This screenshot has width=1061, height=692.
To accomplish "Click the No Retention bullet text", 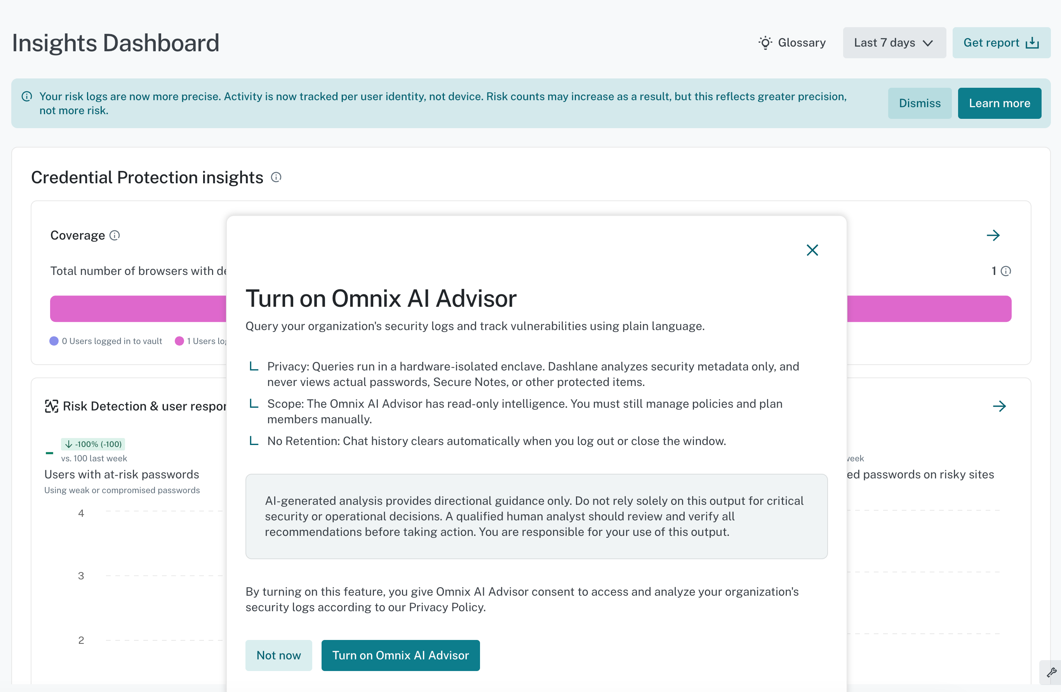I will 497,441.
